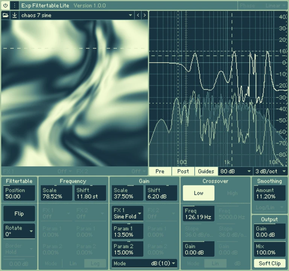Toggle the Low crossover button
Image resolution: width=289 pixels, height=271 pixels.
[x=199, y=193]
